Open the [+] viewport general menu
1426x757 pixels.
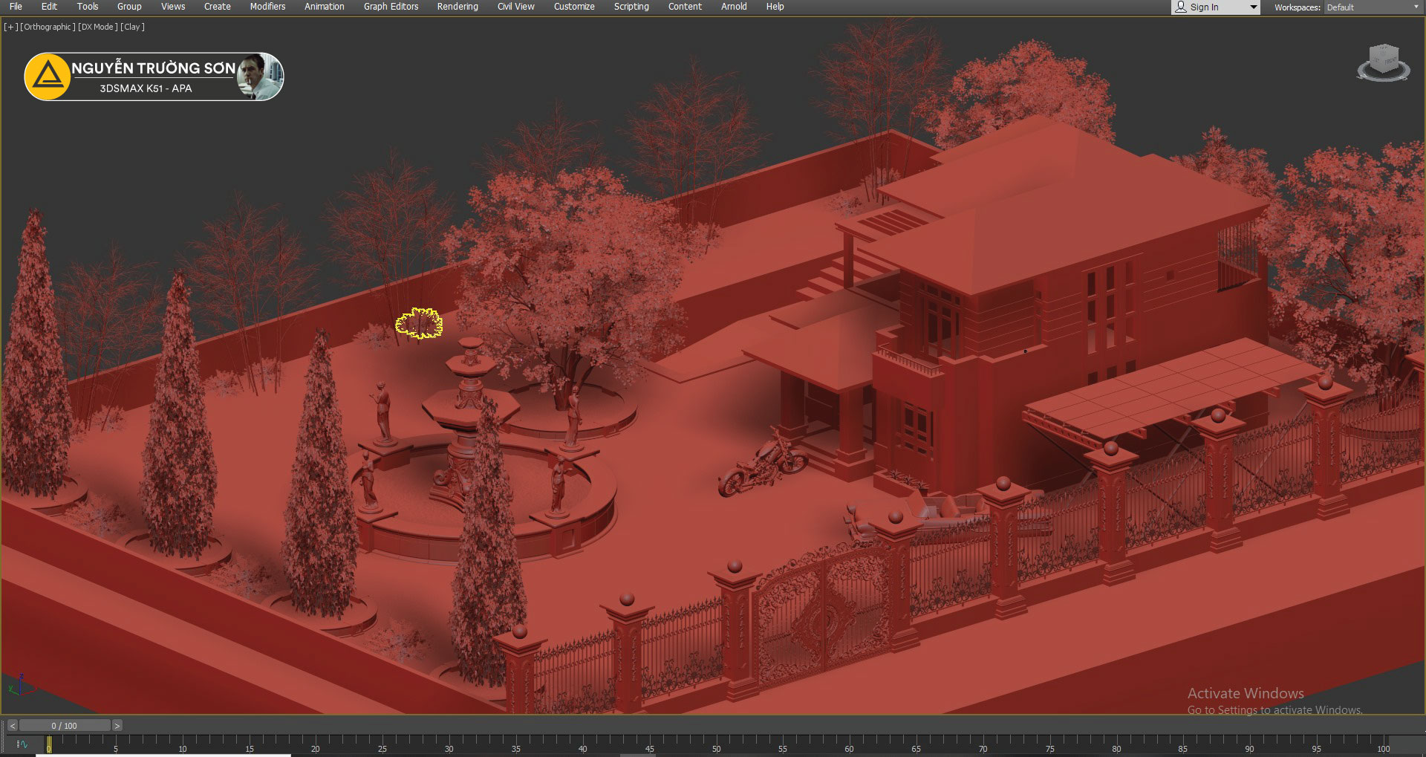(x=10, y=27)
